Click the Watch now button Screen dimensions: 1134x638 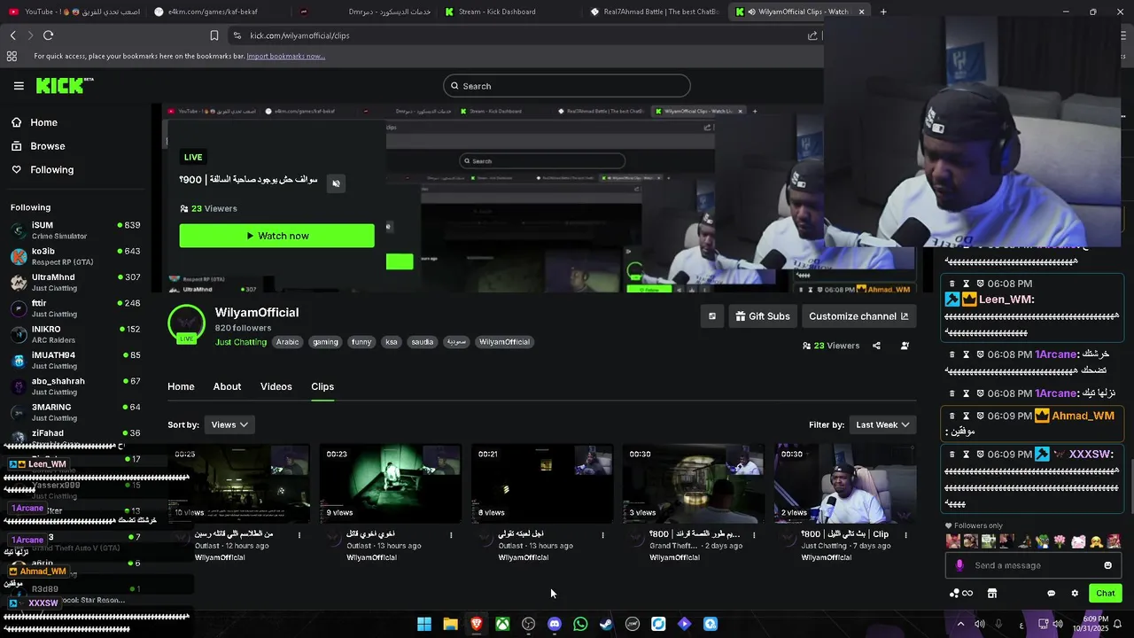276,236
